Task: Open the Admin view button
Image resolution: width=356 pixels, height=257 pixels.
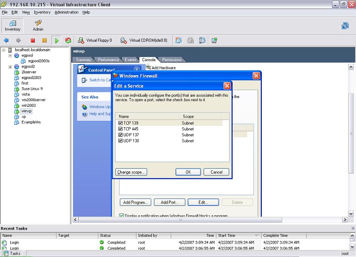Action: click(38, 26)
